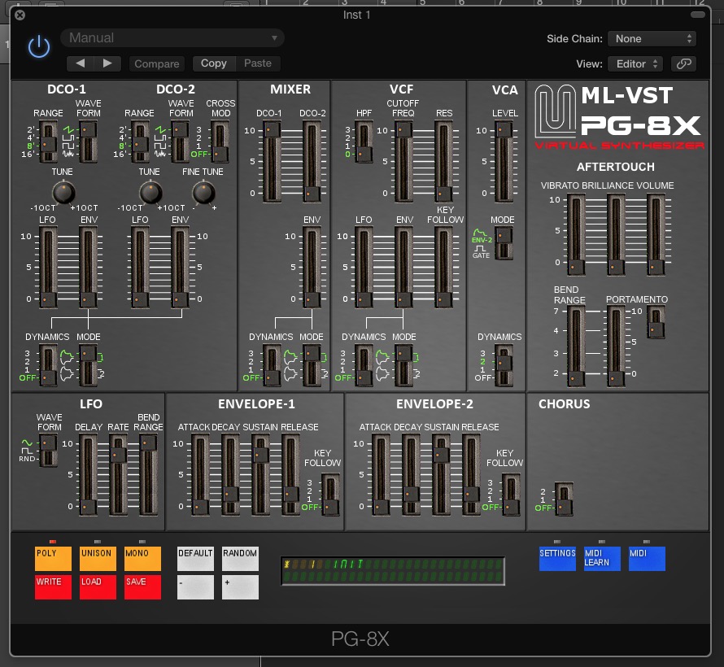Toggle the VCF MODE switch
The width and height of the screenshot is (724, 667).
pos(404,365)
